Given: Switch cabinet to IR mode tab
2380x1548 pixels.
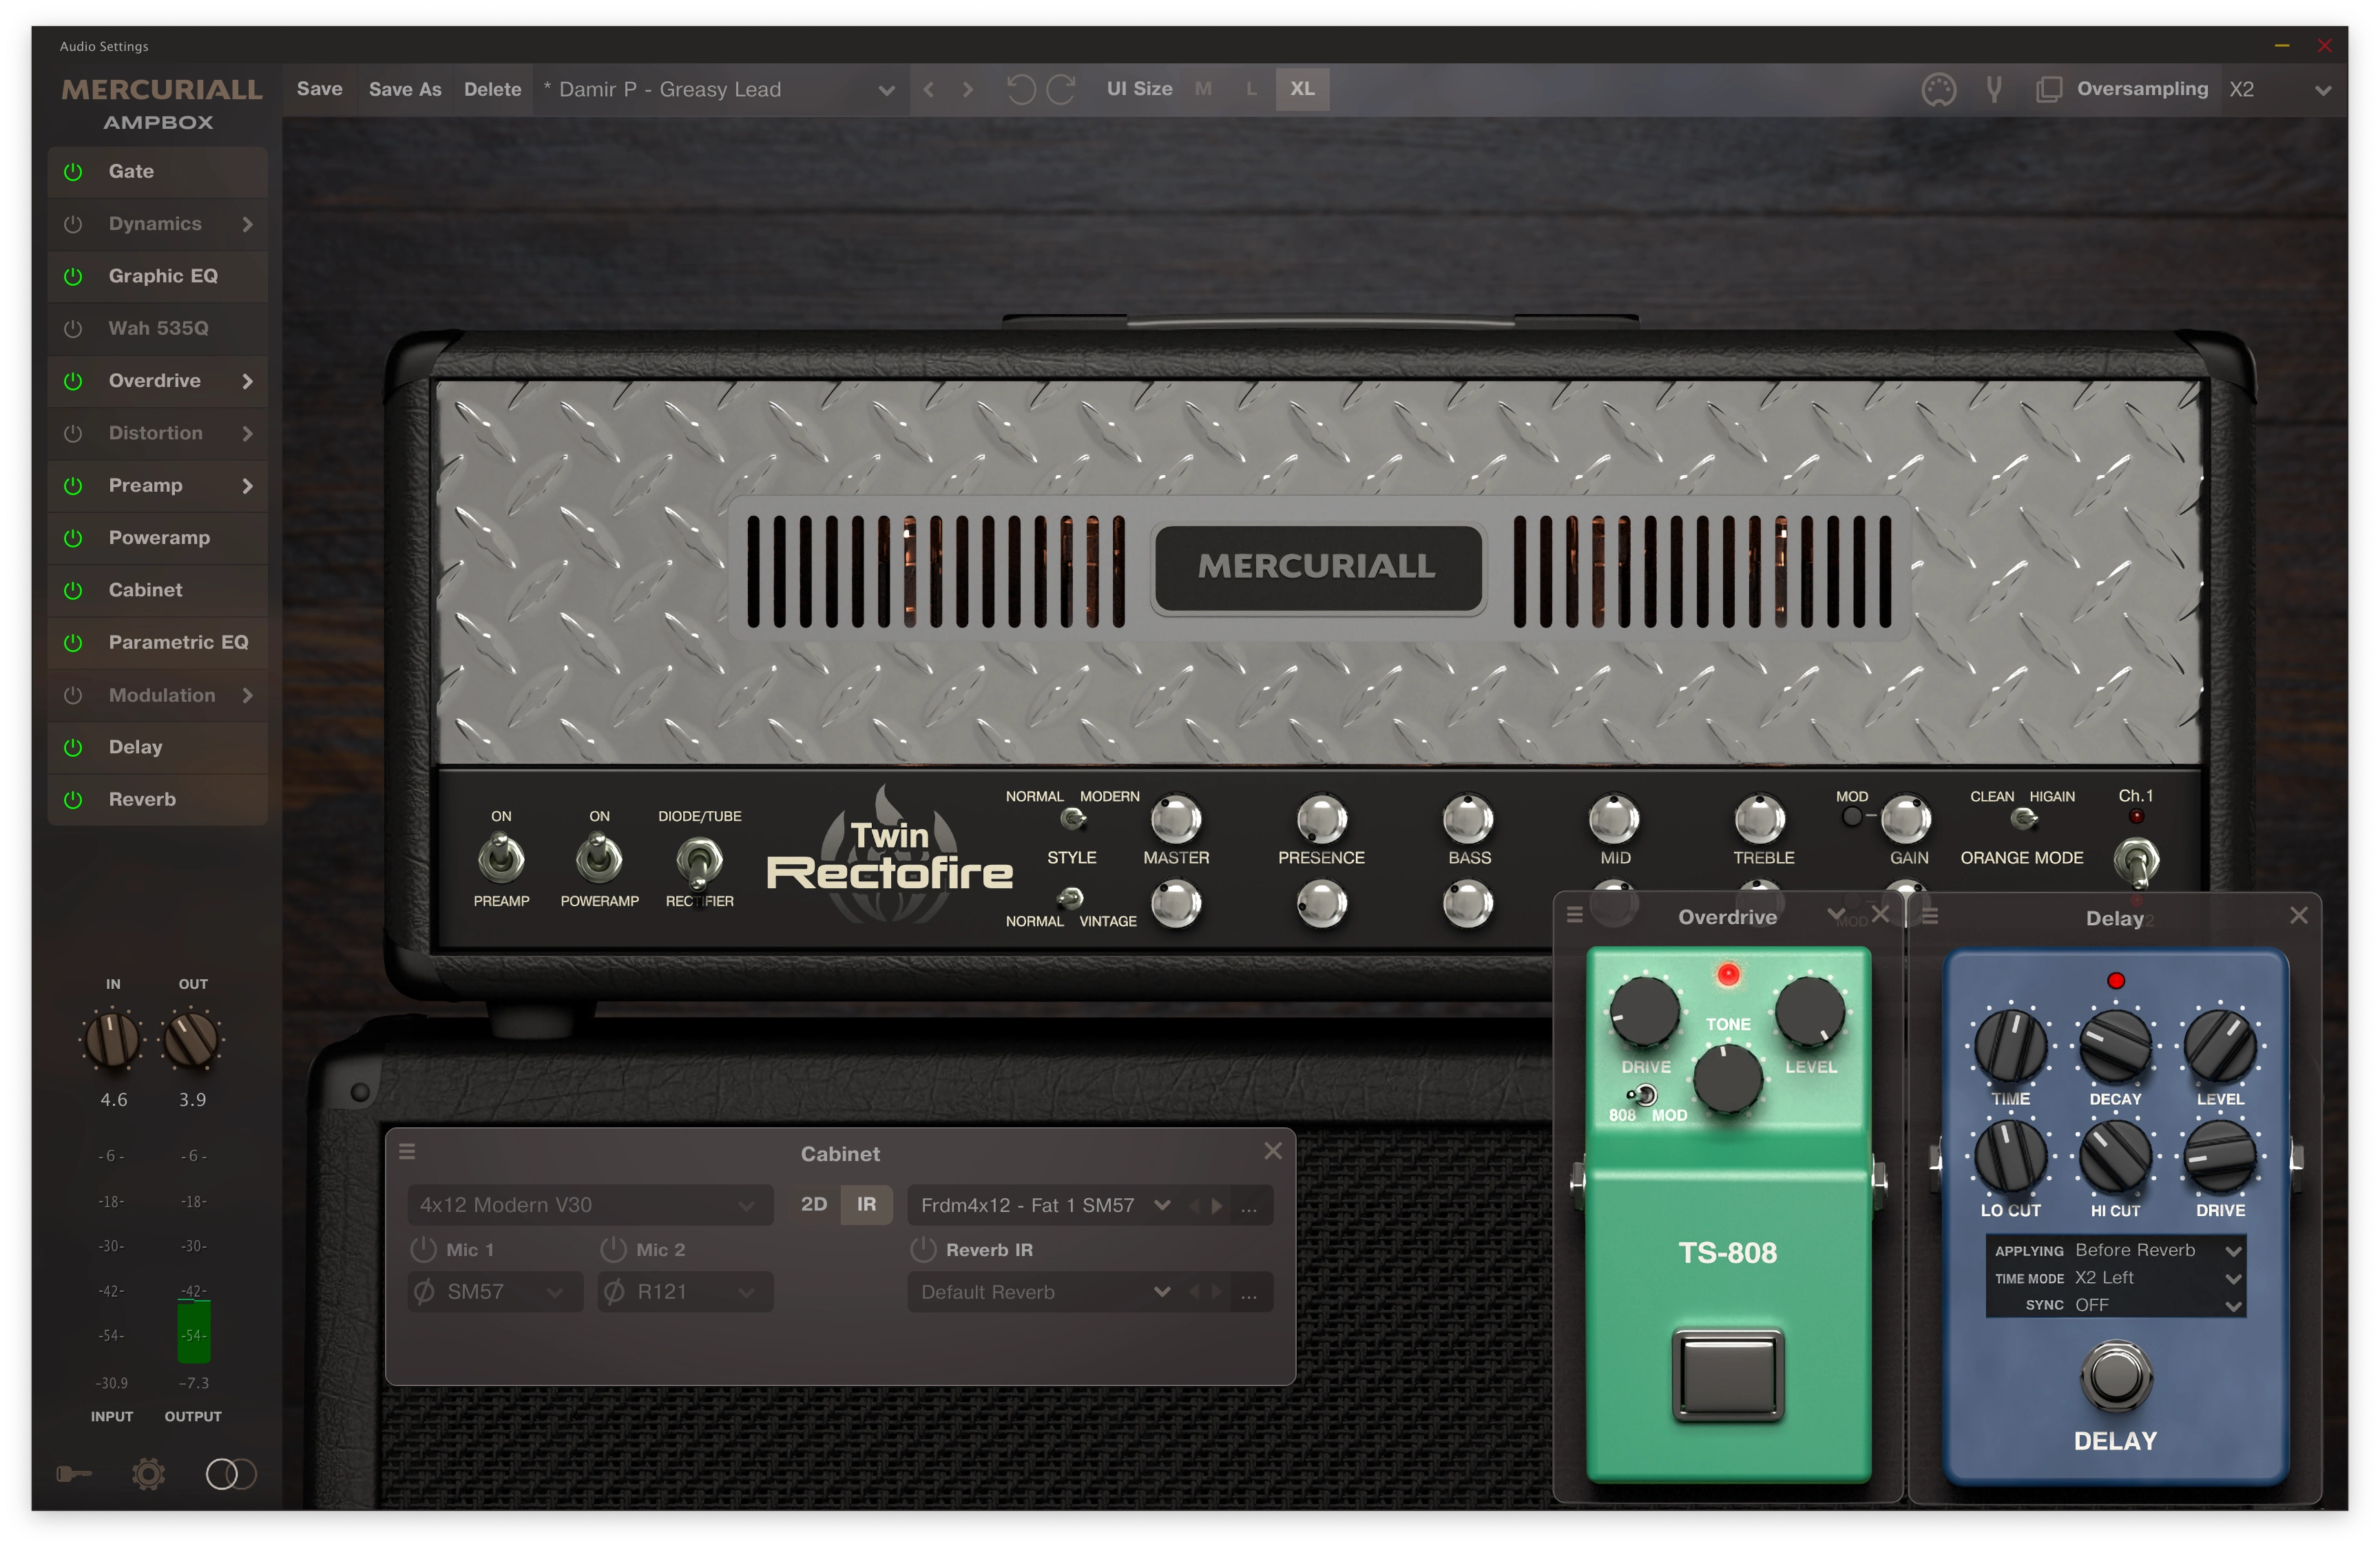Looking at the screenshot, I should [866, 1204].
